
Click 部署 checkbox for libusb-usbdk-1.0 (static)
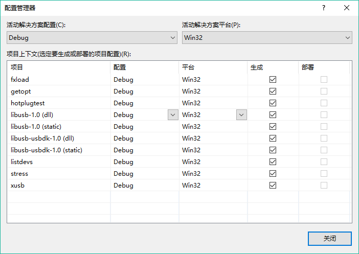pyautogui.click(x=324, y=150)
